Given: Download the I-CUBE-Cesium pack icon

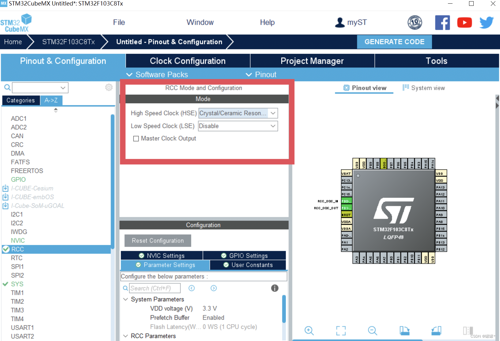Looking at the screenshot, I should tap(6, 188).
